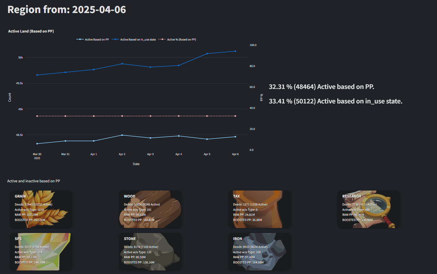
Task: Click '33.41 % (50122) Active based on in_use state.'
Action: (336, 101)
